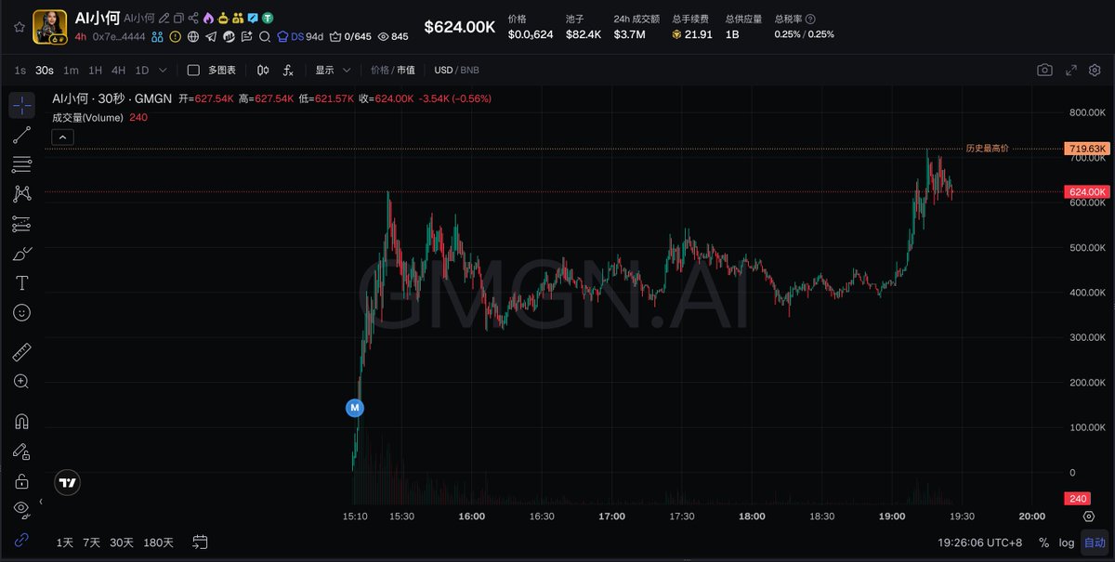Viewport: 1115px width, 562px height.
Task: Select the 1s timeframe
Action: point(20,71)
